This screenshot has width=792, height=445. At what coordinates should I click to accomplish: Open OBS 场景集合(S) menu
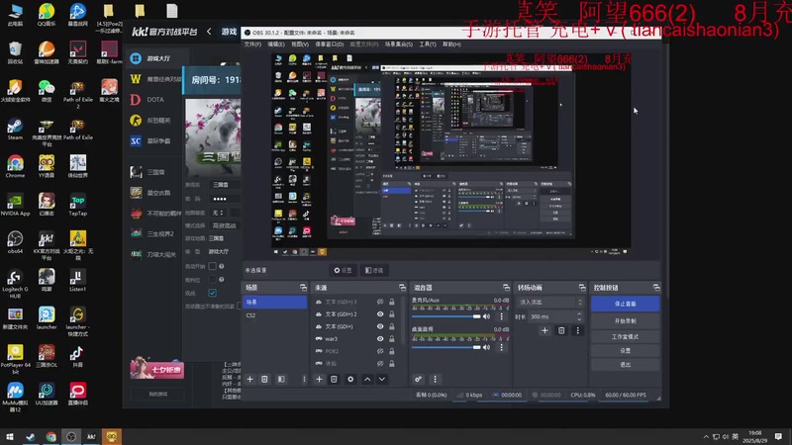point(399,44)
